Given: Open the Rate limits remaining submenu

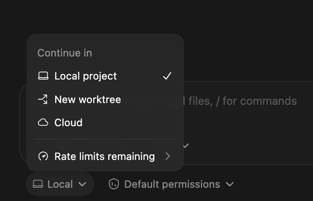Looking at the screenshot, I should point(105,156).
